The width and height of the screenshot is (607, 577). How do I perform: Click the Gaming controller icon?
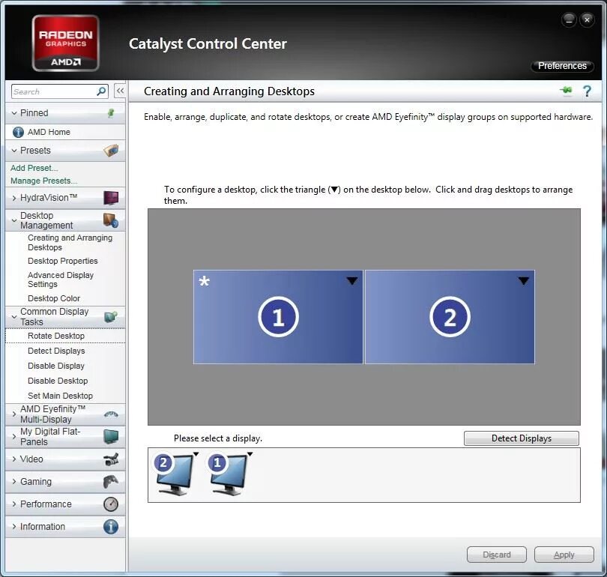coord(111,482)
